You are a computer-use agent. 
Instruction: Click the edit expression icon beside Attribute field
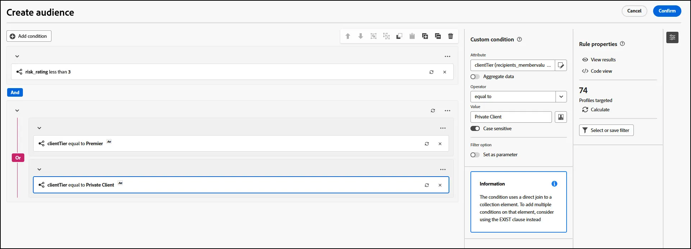point(561,65)
